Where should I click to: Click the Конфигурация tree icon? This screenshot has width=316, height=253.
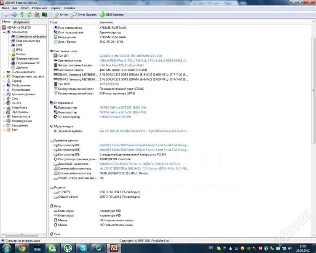(x=8, y=121)
